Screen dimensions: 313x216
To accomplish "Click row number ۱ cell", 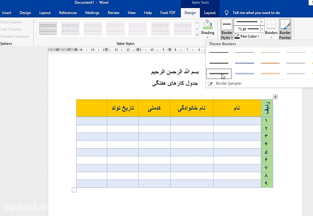I will coord(267,121).
